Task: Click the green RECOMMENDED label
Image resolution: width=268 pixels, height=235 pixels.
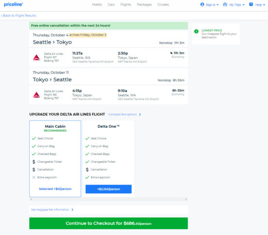Action: point(55,131)
